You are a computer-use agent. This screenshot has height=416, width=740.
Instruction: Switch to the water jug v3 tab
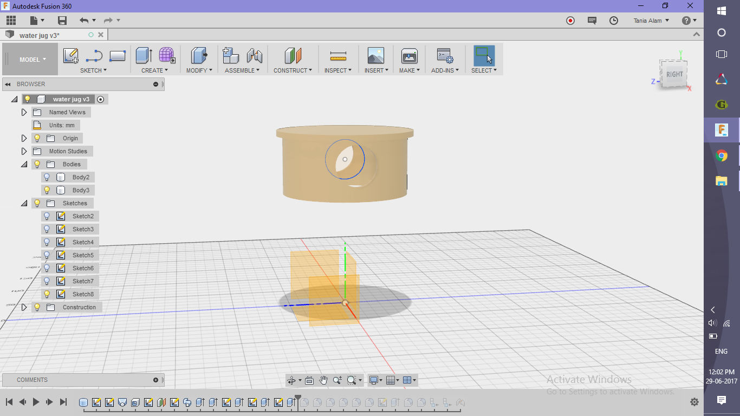pos(40,35)
